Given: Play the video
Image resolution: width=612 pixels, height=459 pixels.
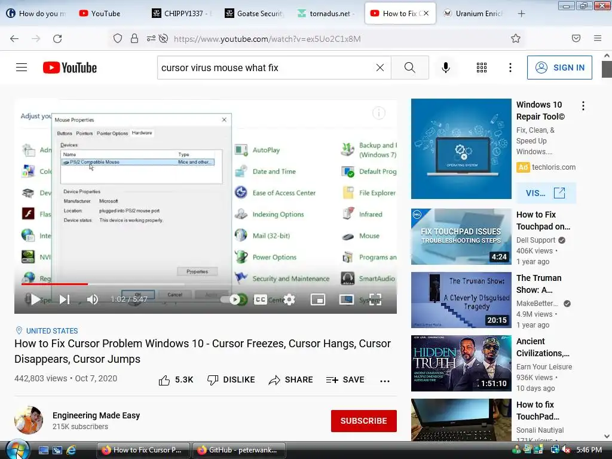Looking at the screenshot, I should coord(35,299).
